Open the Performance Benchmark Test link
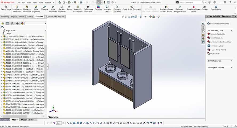Image resolution: width=237 pixels, height=128 pixels. point(220,42)
